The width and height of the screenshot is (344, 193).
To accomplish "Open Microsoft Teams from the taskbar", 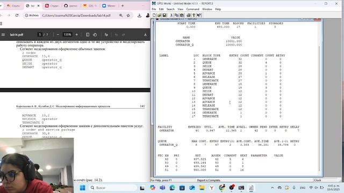I will pyautogui.click(x=162, y=188).
